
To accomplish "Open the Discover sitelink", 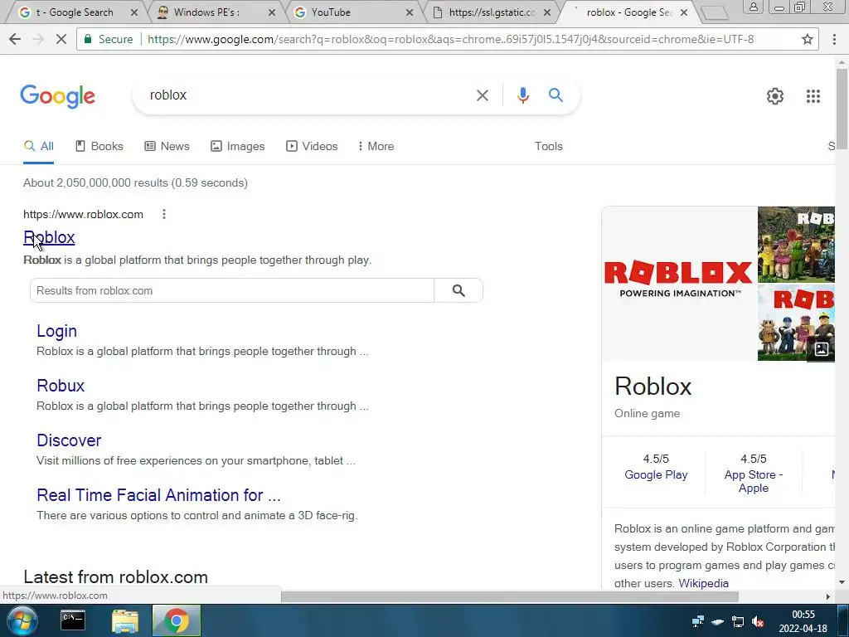I will point(69,440).
